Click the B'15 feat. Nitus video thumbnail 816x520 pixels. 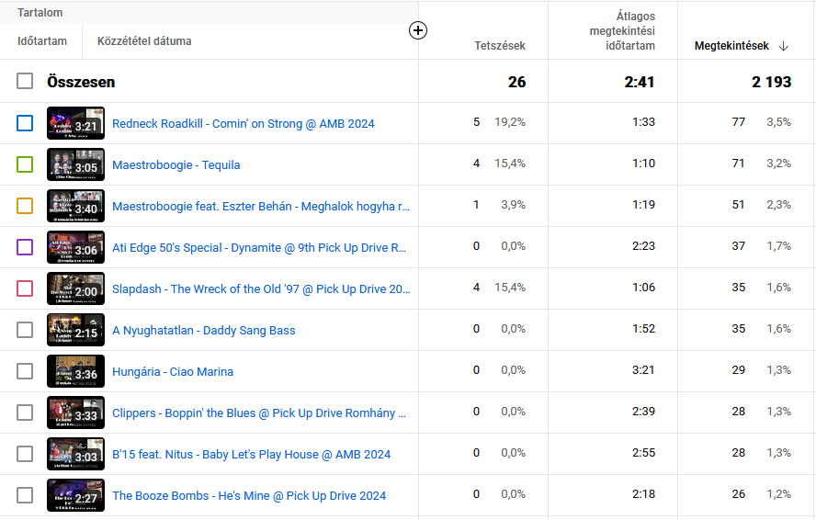[75, 454]
